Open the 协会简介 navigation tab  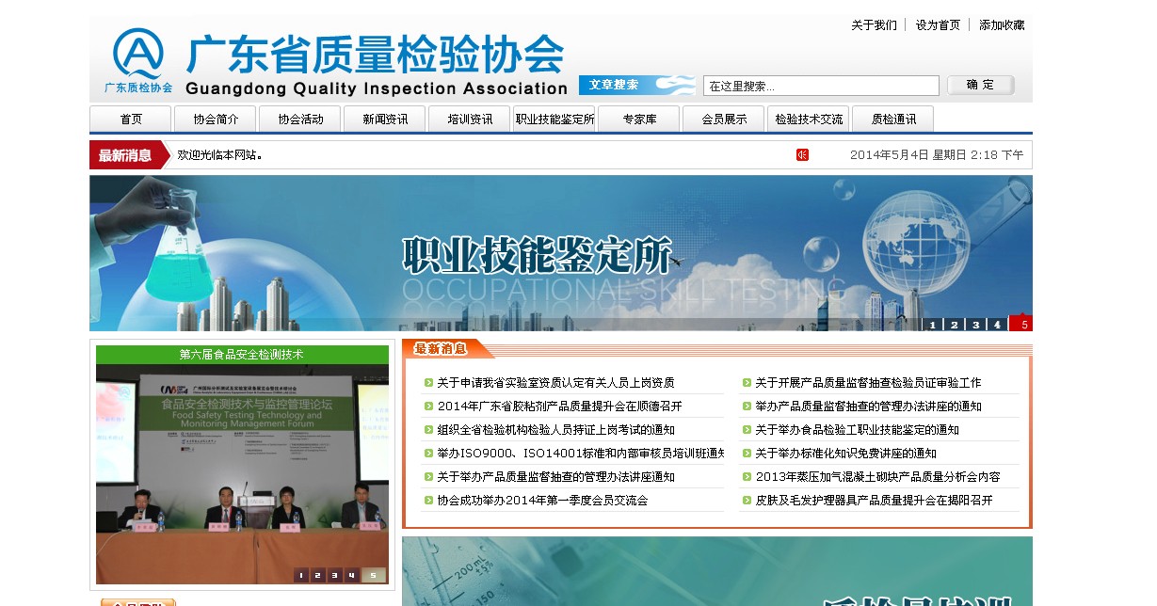point(216,120)
